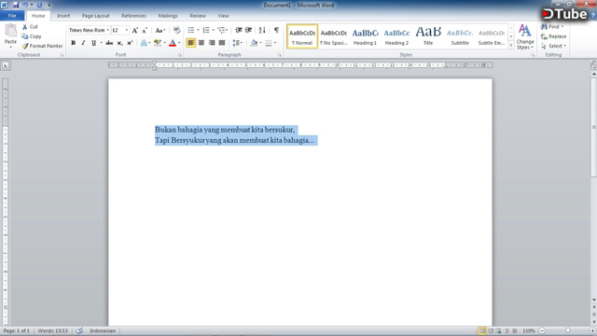
Task: Toggle justify alignment
Action: (x=222, y=43)
